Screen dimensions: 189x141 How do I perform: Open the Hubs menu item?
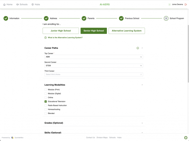pyautogui.click(x=36, y=5)
